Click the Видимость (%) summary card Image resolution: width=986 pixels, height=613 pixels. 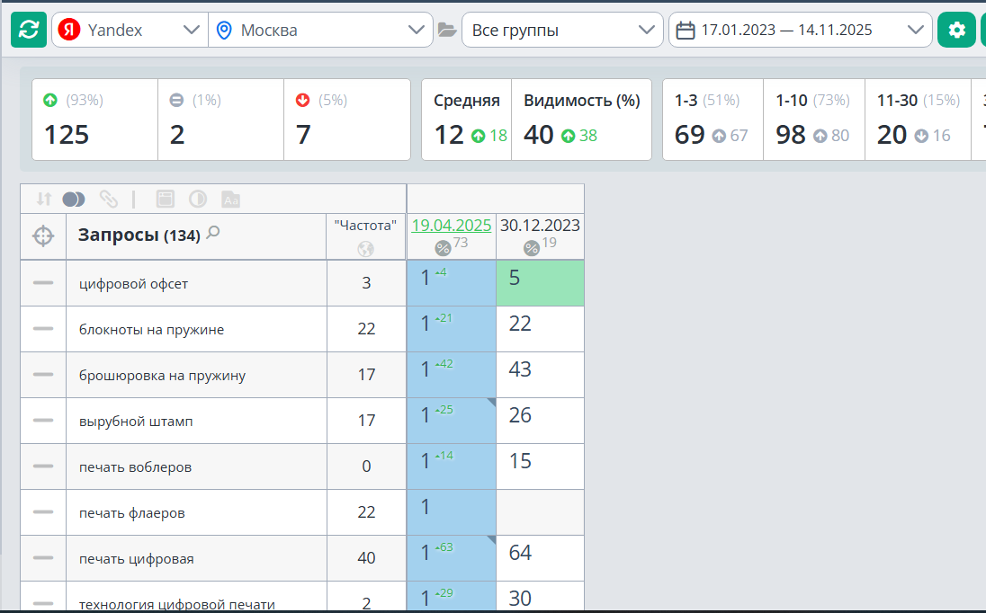pyautogui.click(x=582, y=120)
